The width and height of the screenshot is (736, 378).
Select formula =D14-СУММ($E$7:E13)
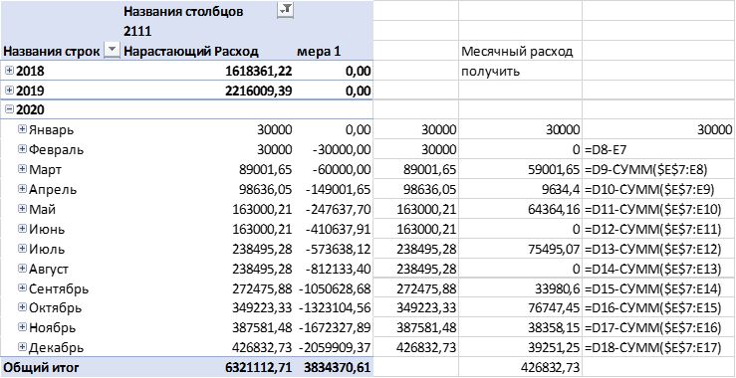point(653,270)
